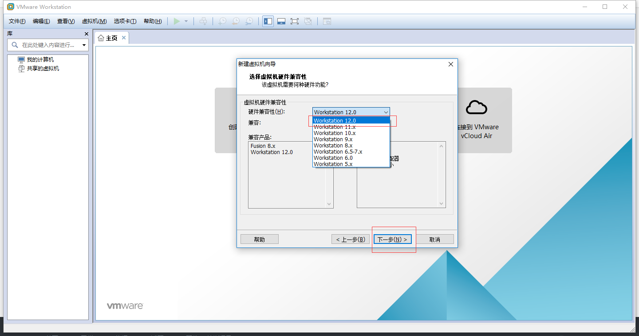Click the manage snapshots wrench-clock icon
The image size is (639, 336).
[250, 21]
